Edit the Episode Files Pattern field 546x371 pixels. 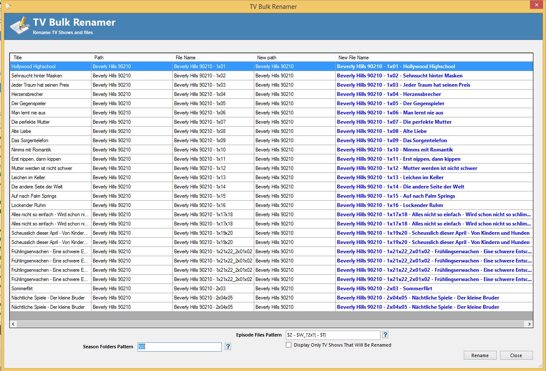coord(333,335)
